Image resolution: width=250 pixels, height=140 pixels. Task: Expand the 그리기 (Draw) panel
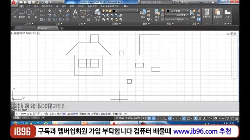[x=29, y=23]
